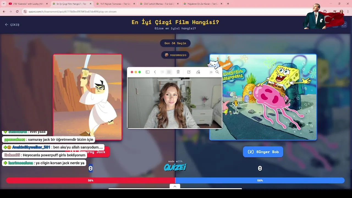Viewport: 352px width, 198px height.
Task: Click Erdem35 chat message about powerpuff girls
Action: [45, 155]
